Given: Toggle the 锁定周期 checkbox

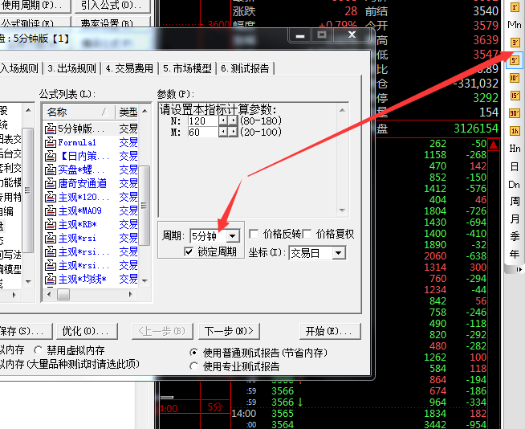Looking at the screenshot, I should [x=189, y=251].
